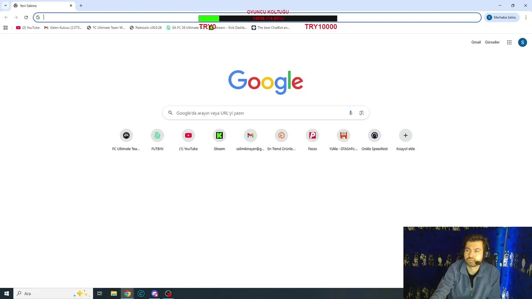This screenshot has height=299, width=532.
Task: Open the YouTube bookmark
Action: point(28,28)
